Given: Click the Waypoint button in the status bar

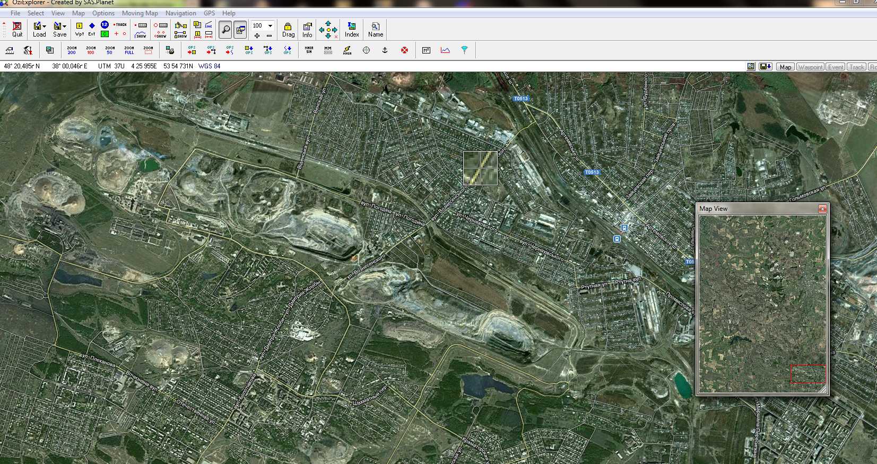Looking at the screenshot, I should click(810, 67).
